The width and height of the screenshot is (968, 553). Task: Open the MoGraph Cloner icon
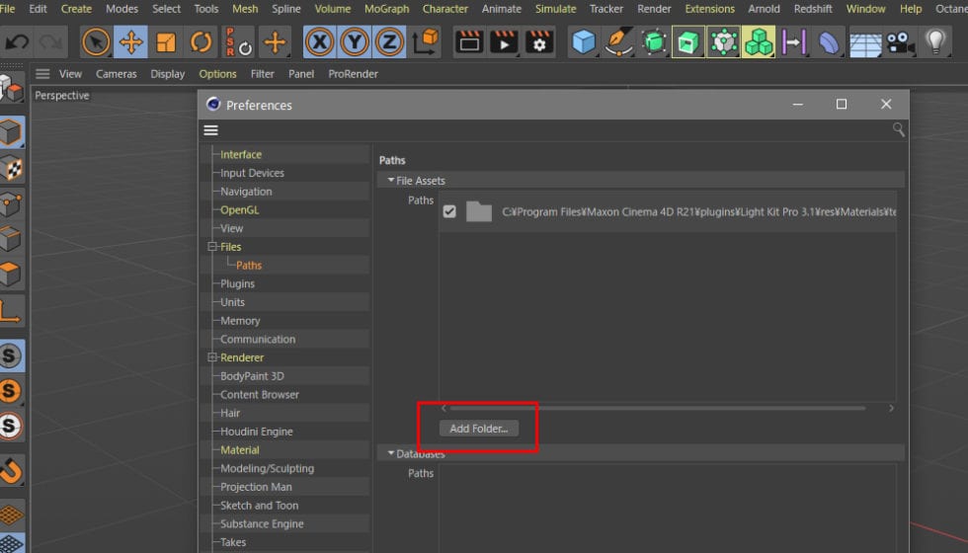click(x=723, y=42)
